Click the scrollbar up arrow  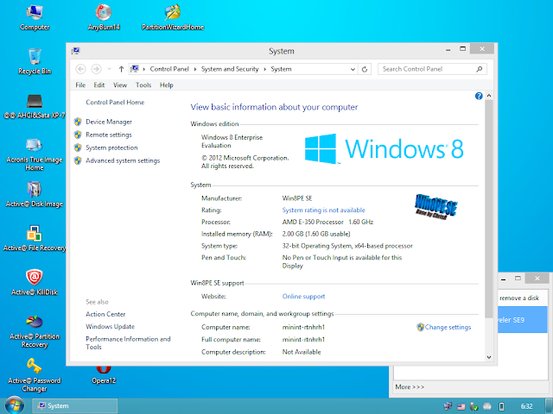pos(489,96)
